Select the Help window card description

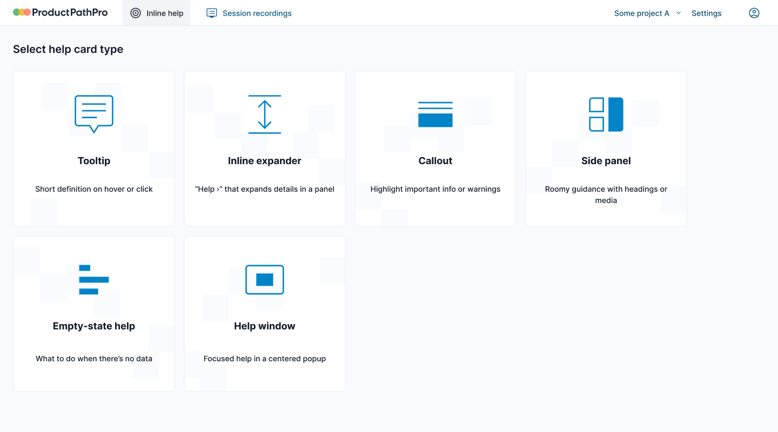(x=265, y=359)
